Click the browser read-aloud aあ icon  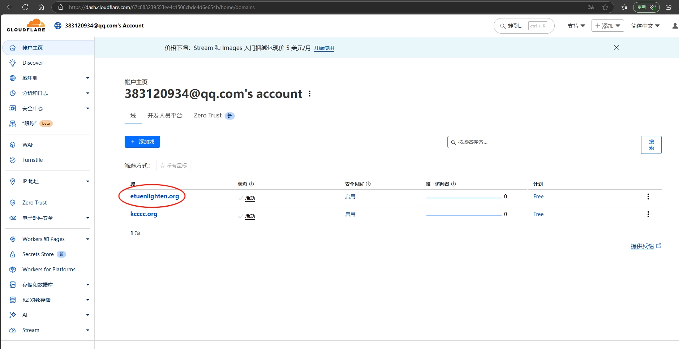pos(591,7)
